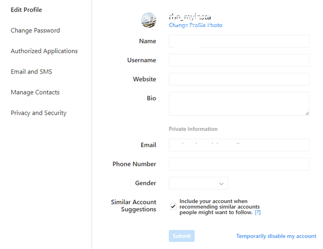323x249 pixels.
Task: Uncheck Similar Account Suggestions checkbox
Action: (173, 206)
